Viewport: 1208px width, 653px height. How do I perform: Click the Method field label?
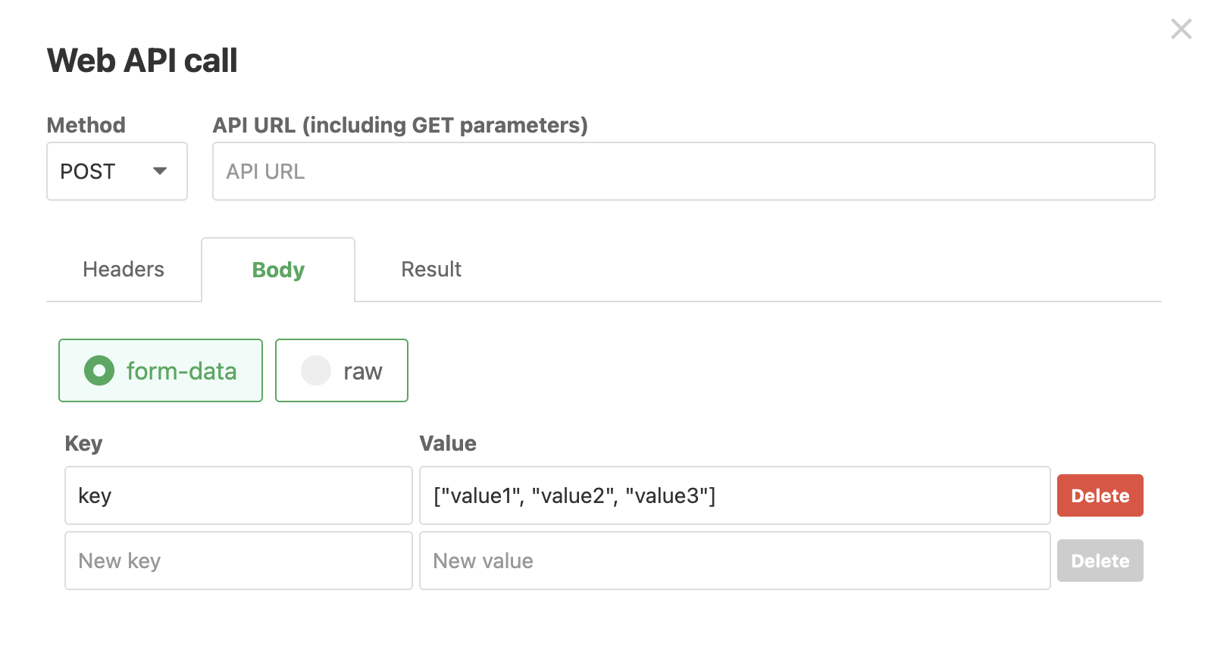(86, 125)
